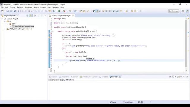Click the Open Type toolbar icon

pos(81,11)
